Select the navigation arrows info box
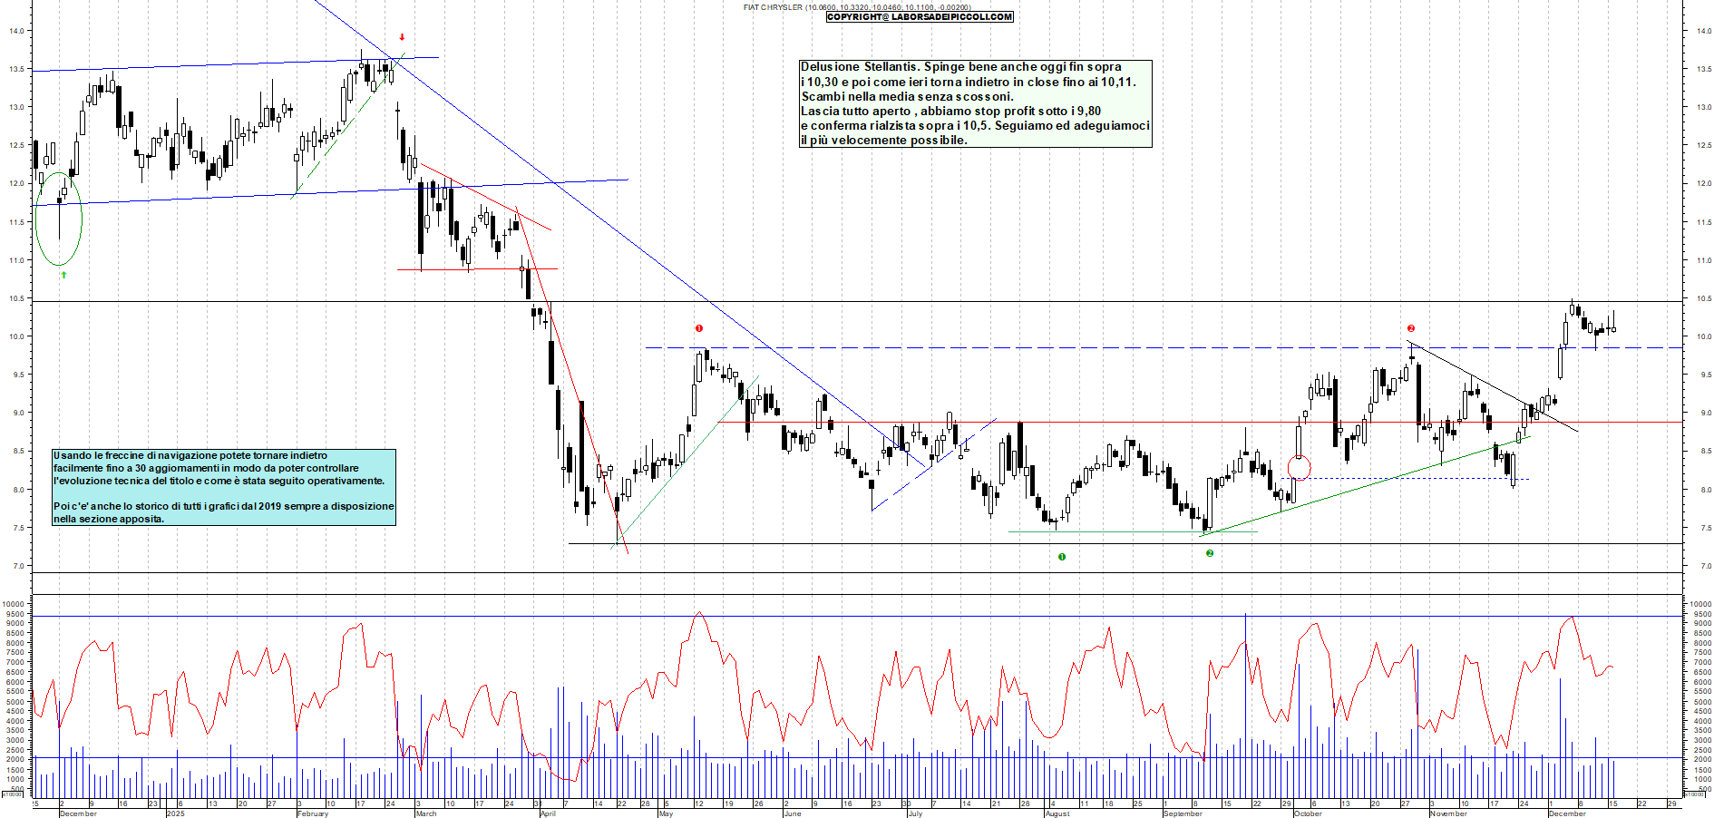The height and width of the screenshot is (818, 1714). [224, 487]
